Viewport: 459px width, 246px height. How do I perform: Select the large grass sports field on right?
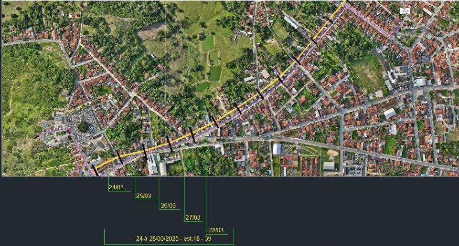(367, 72)
